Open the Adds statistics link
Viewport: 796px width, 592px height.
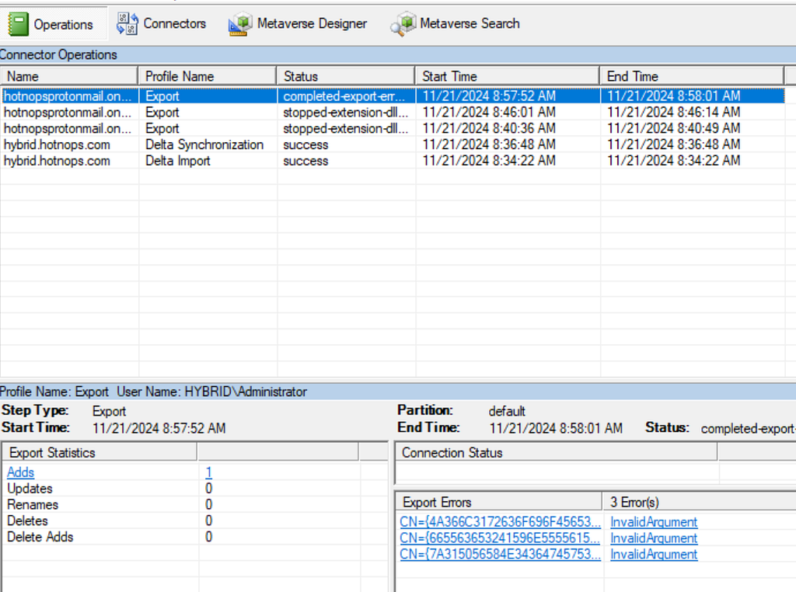coord(21,472)
